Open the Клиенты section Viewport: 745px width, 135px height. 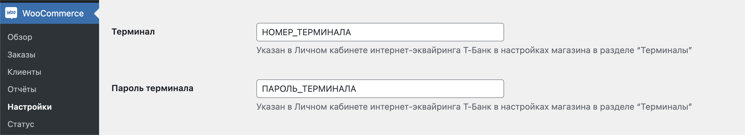pyautogui.click(x=24, y=72)
